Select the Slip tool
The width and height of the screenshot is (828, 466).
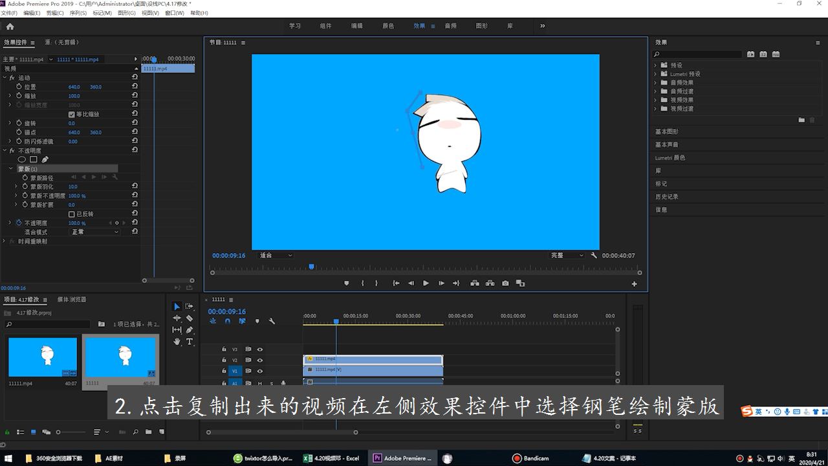(x=177, y=329)
